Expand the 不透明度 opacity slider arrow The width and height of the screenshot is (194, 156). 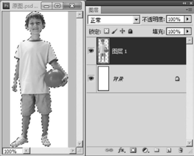[188, 20]
